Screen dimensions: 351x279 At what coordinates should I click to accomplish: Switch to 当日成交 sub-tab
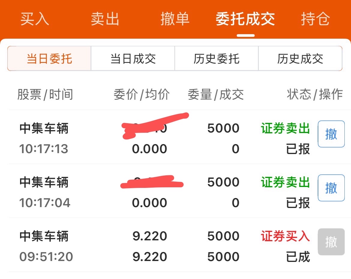point(133,58)
